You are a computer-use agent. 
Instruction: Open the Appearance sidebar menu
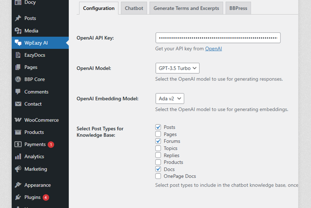(40, 185)
